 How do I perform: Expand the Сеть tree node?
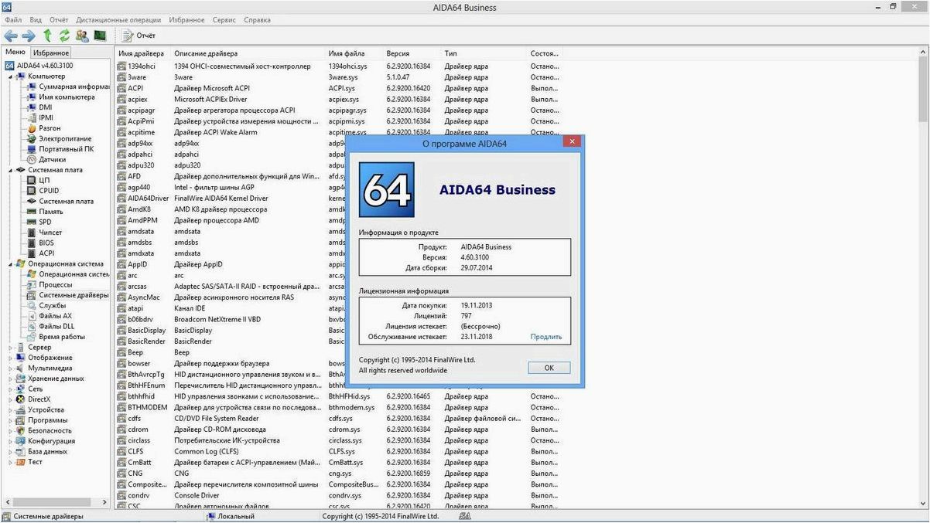click(11, 389)
